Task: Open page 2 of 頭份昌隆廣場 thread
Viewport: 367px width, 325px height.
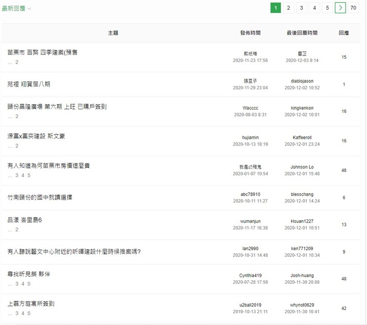Action: [x=17, y=116]
